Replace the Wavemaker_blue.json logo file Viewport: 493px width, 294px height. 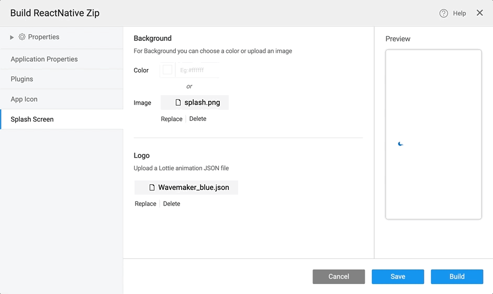pyautogui.click(x=145, y=204)
